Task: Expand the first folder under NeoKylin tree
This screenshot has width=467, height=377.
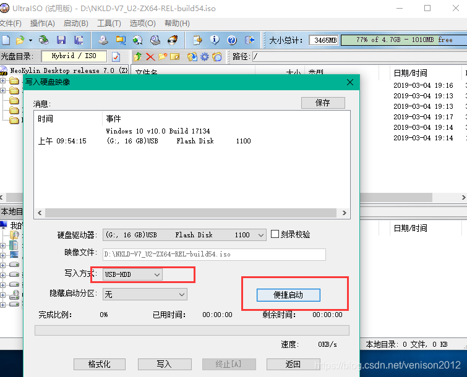Action: 3,80
